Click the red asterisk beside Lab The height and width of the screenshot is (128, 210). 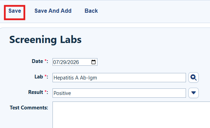(46, 76)
